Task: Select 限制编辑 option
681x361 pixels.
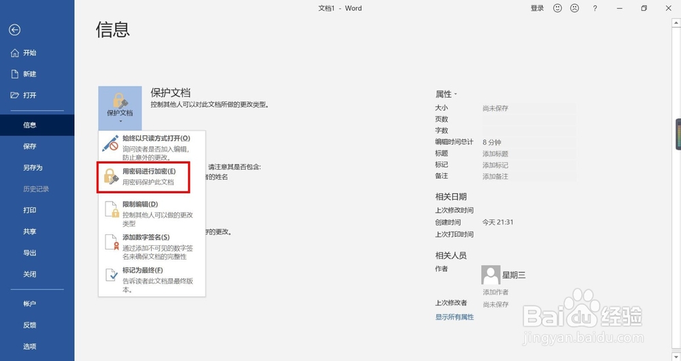Action: [152, 213]
